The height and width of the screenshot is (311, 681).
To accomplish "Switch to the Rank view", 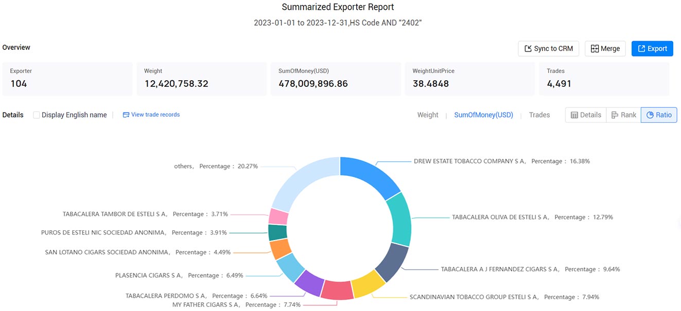I will click(x=623, y=115).
